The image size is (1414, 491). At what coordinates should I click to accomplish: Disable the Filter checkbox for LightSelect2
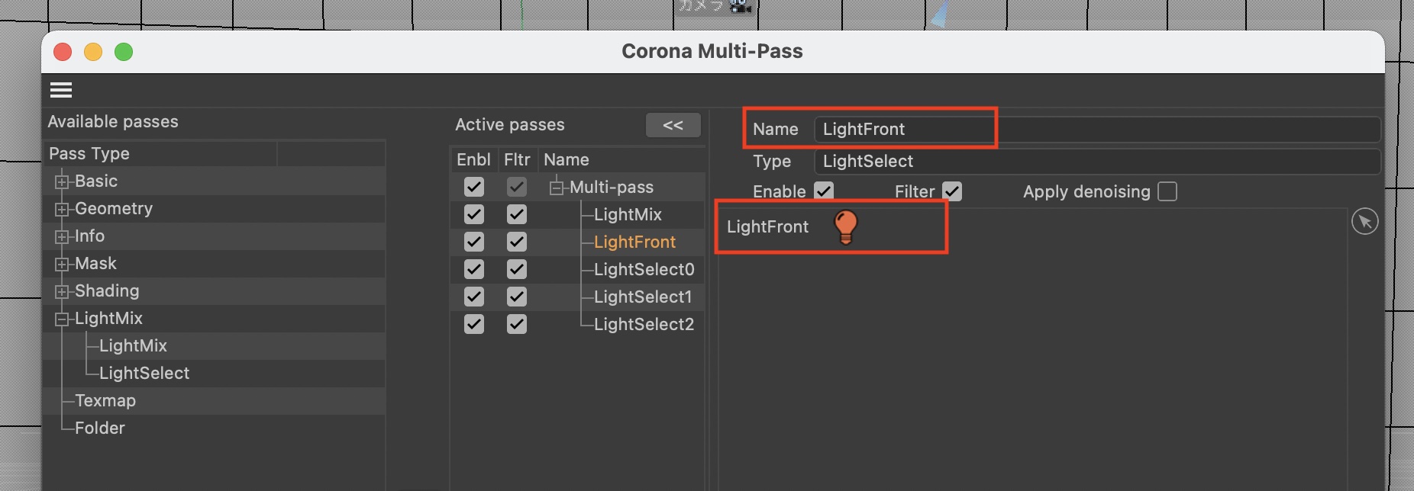(x=517, y=324)
